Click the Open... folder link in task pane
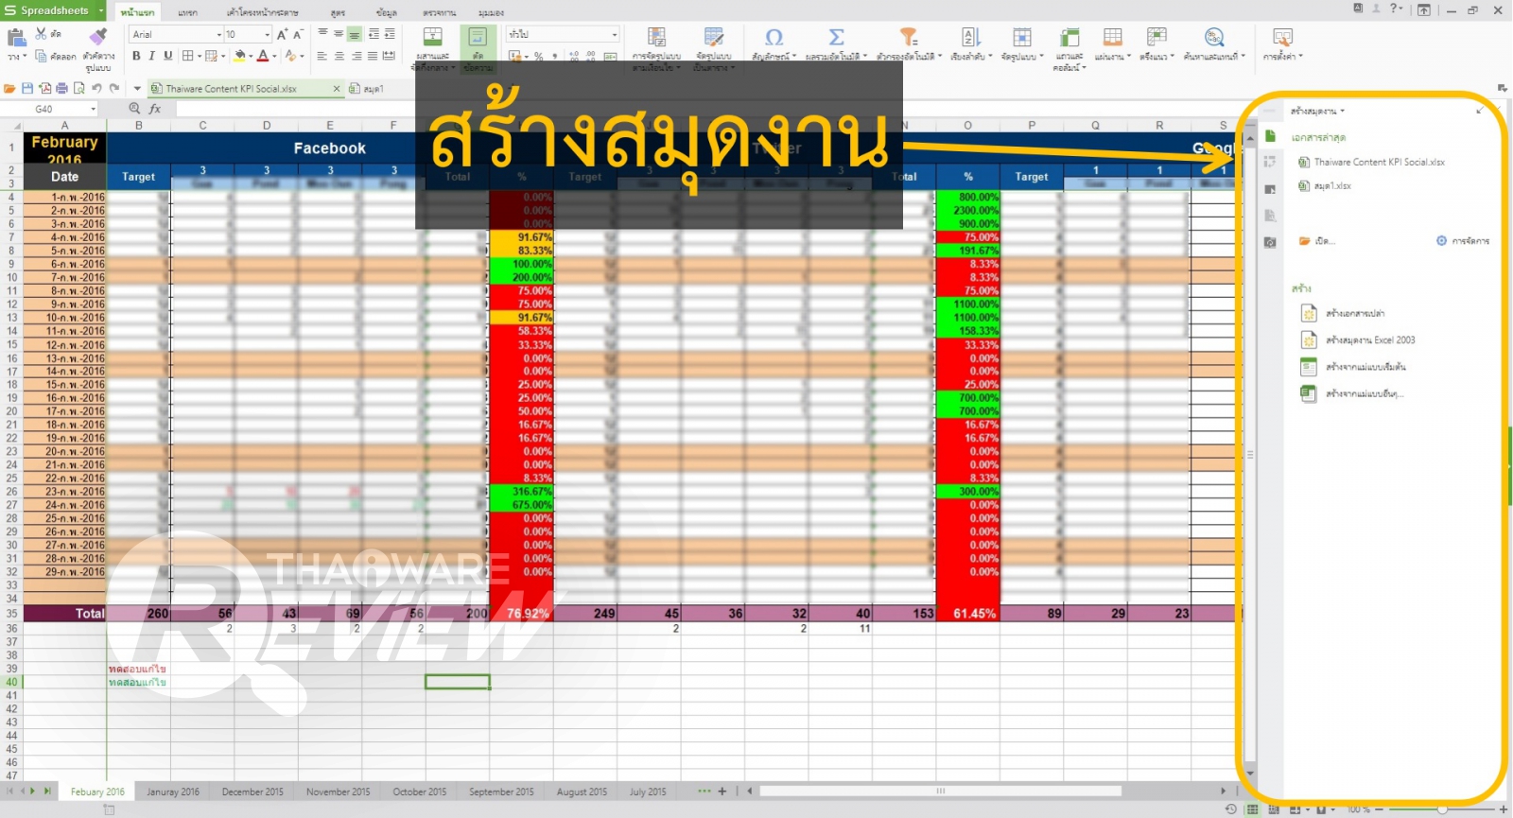 (1316, 241)
